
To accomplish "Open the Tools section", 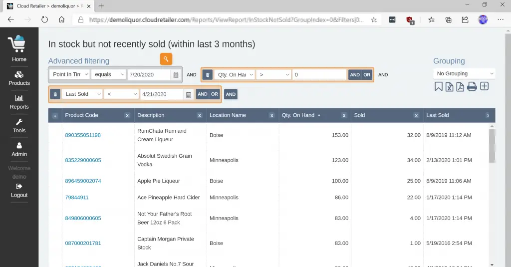I will click(x=19, y=126).
